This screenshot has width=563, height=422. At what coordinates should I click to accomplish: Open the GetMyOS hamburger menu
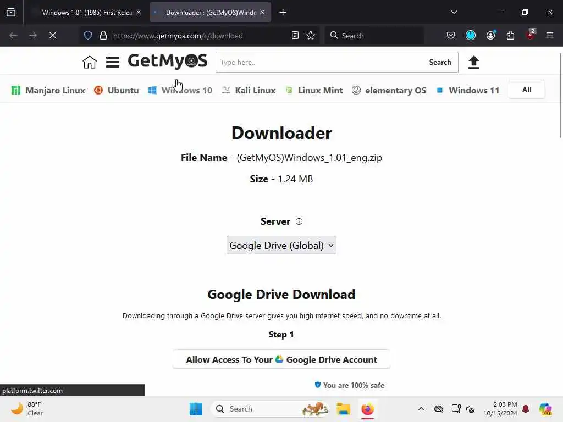coord(112,62)
